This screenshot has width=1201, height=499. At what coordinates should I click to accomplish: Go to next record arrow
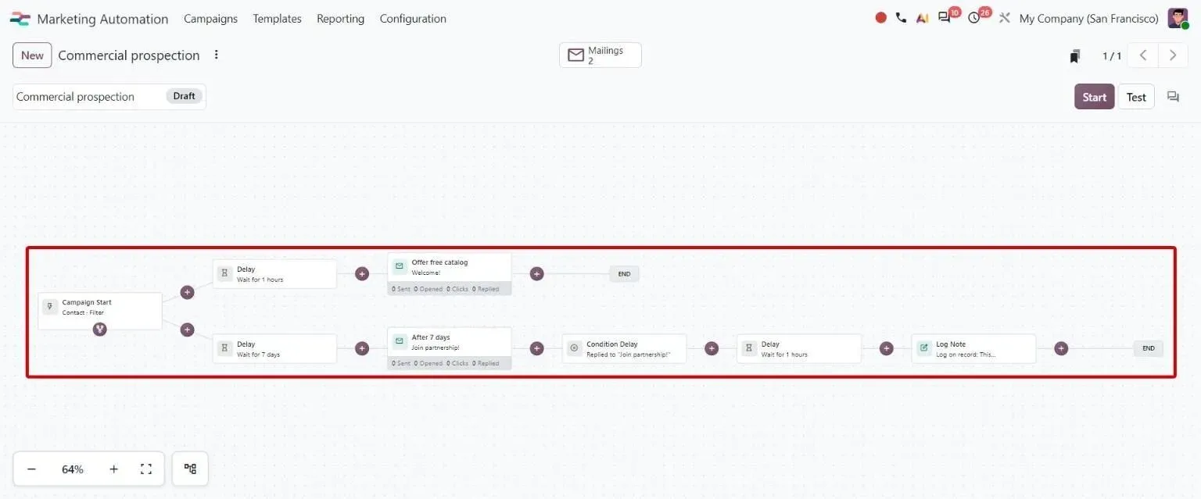(x=1173, y=55)
